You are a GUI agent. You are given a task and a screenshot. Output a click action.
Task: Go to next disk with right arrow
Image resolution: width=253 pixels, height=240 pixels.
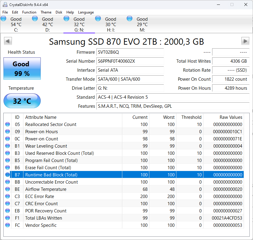coord(245,41)
